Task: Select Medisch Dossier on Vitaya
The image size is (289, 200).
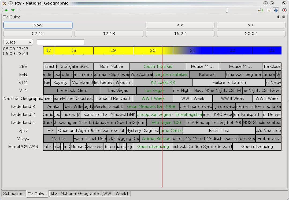Action: [x=222, y=139]
